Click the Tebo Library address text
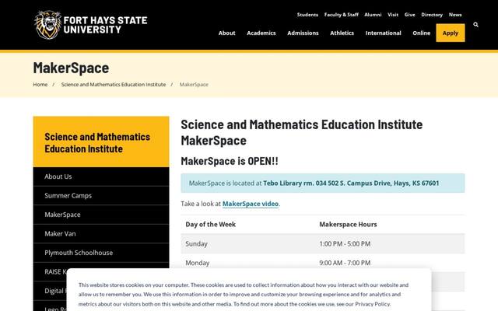Image resolution: width=498 pixels, height=311 pixels. [x=351, y=183]
